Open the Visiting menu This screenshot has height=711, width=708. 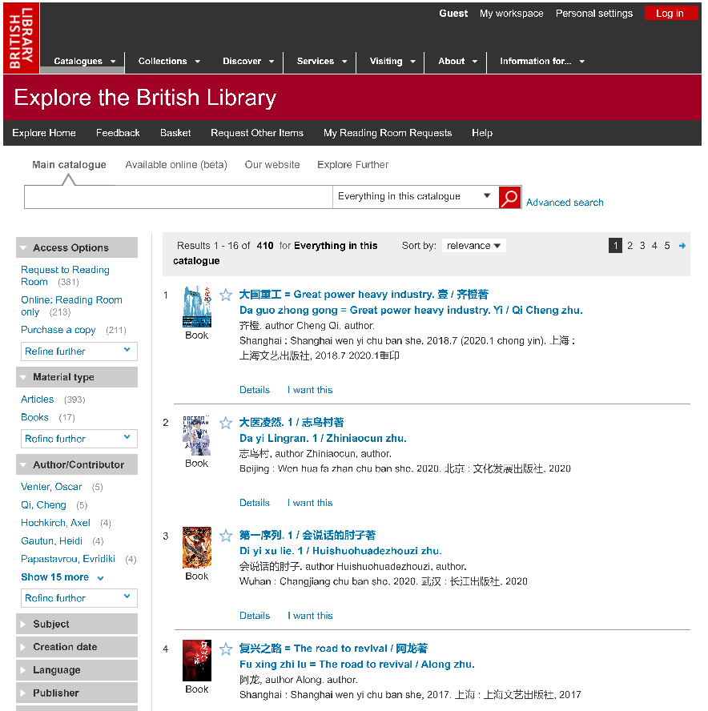392,61
